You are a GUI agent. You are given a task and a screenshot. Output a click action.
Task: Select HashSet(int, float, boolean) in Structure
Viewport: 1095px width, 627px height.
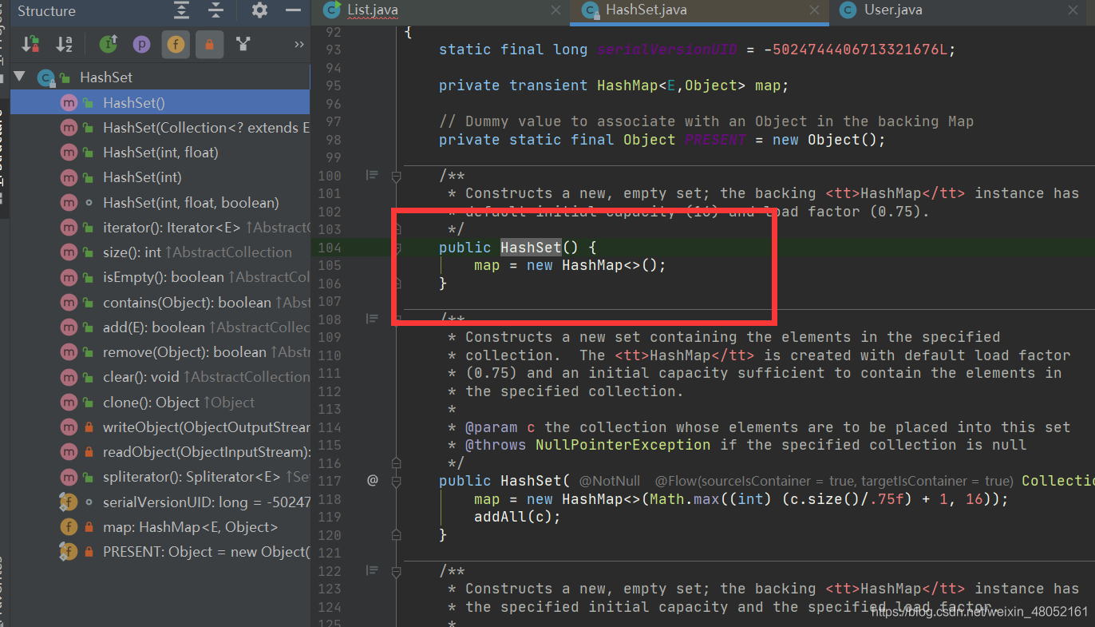point(160,203)
